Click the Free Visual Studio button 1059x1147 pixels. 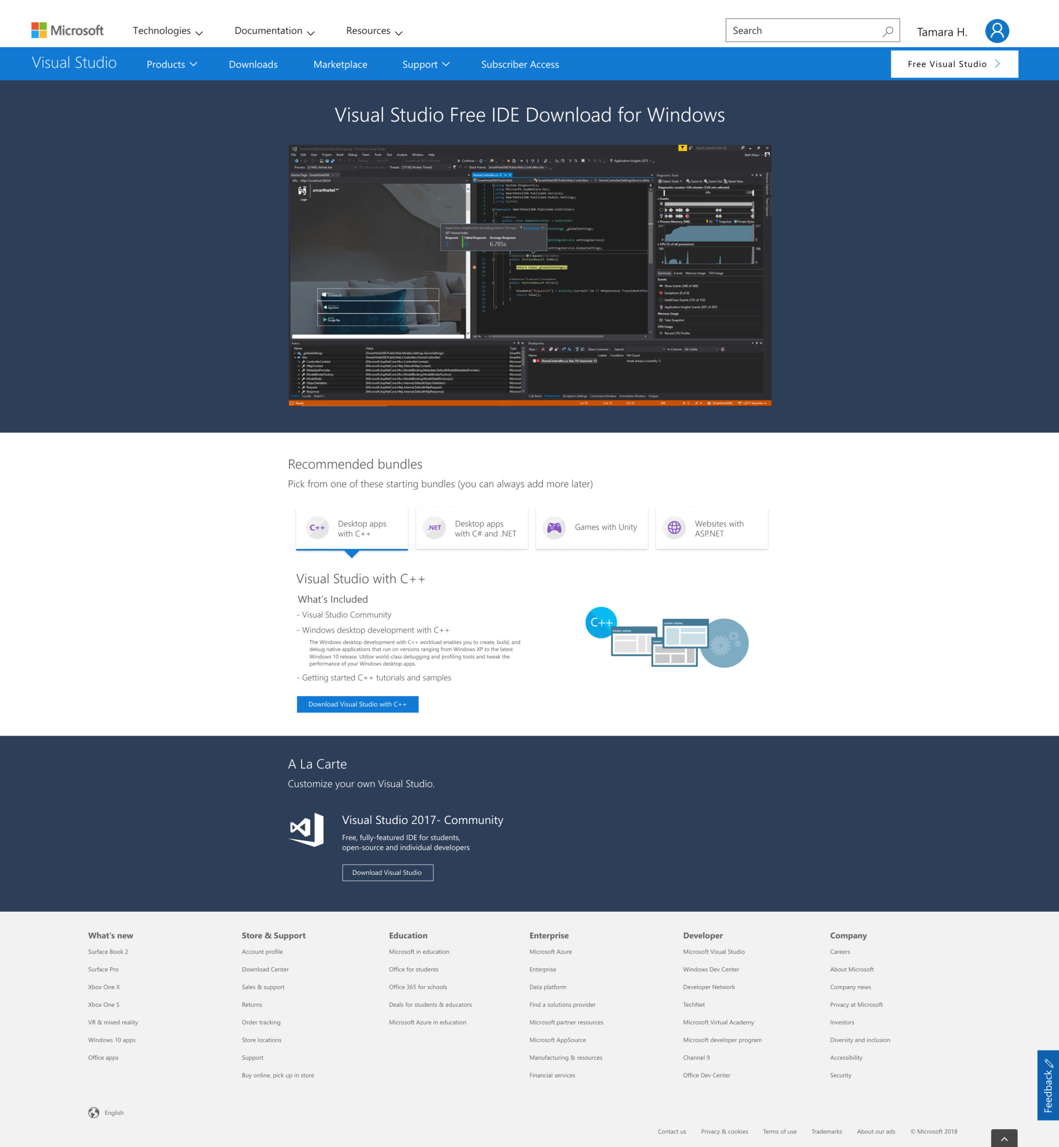954,64
